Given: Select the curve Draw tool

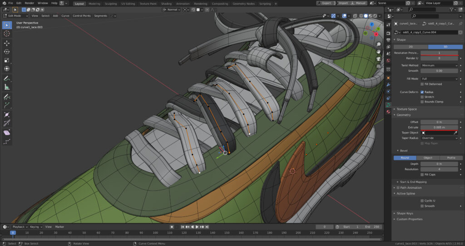Looking at the screenshot, I should (x=7, y=97).
